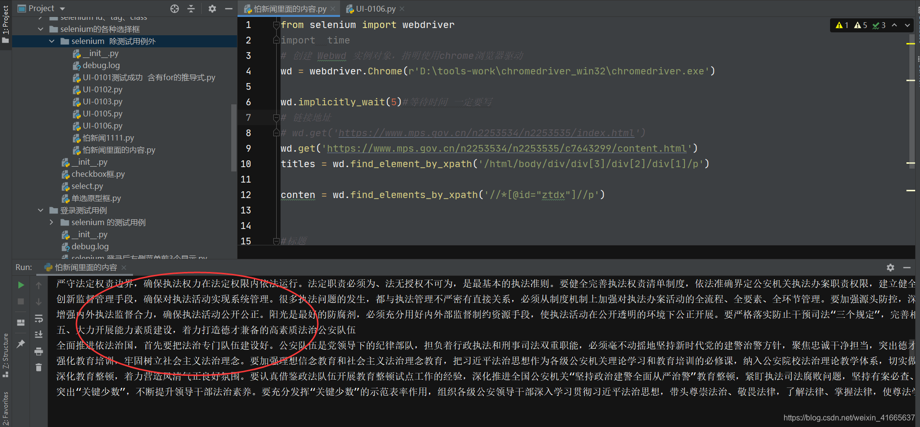Click restore layout icon in Run panel
This screenshot has width=920, height=427.
[x=21, y=322]
